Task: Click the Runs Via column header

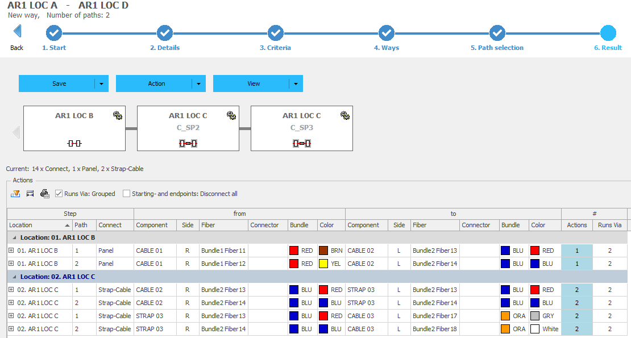Action: point(609,225)
